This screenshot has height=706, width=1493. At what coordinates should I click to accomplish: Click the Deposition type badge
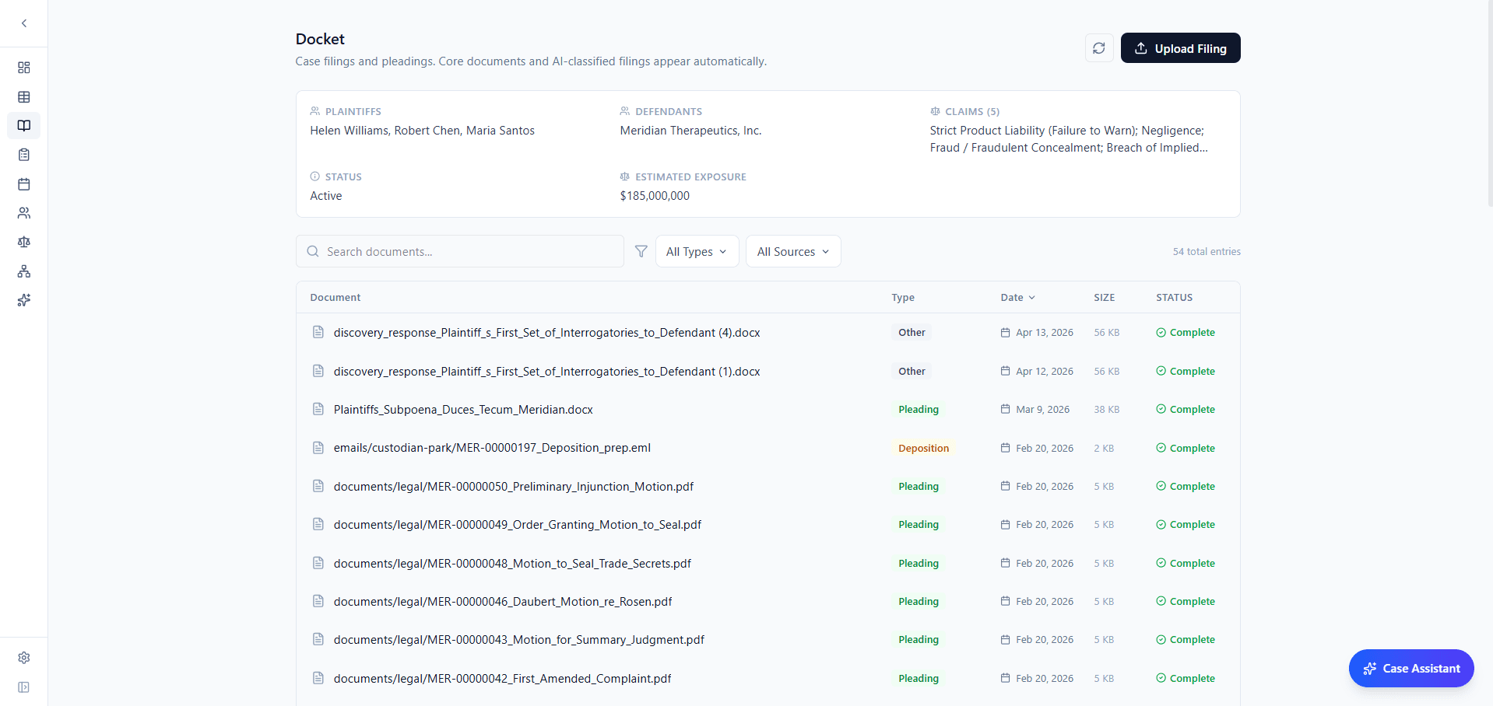coord(923,449)
